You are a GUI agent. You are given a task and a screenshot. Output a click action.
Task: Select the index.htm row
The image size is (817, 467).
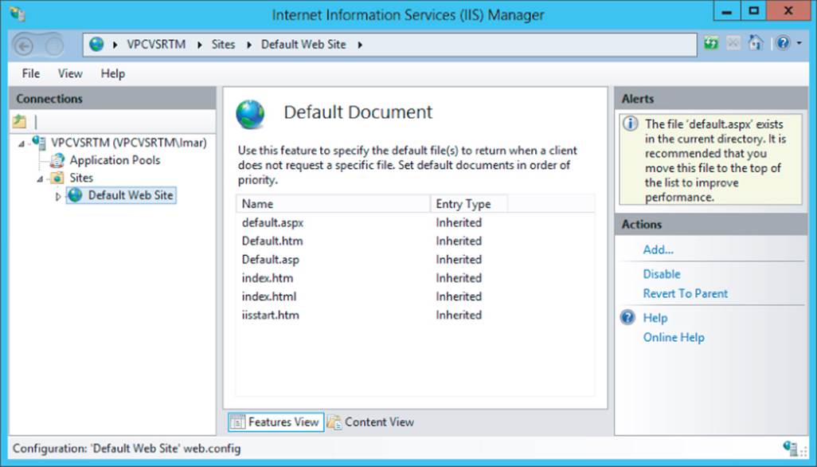pos(415,278)
